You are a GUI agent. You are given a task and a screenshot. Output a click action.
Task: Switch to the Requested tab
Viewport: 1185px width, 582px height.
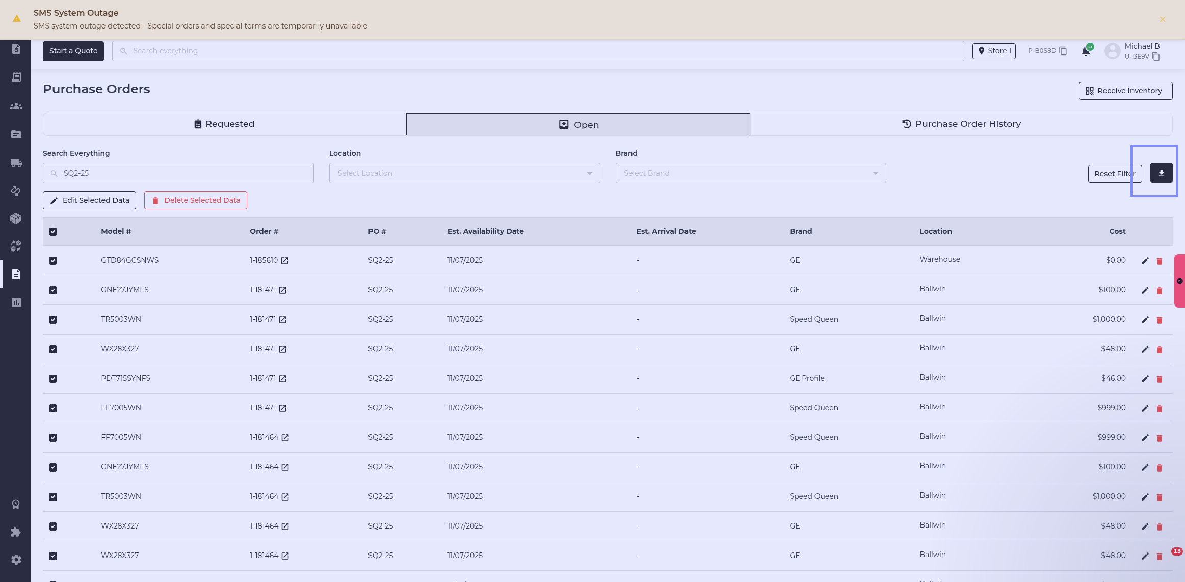[224, 124]
